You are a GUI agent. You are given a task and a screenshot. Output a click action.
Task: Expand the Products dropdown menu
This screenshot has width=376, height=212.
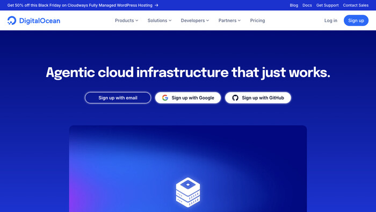pos(127,20)
